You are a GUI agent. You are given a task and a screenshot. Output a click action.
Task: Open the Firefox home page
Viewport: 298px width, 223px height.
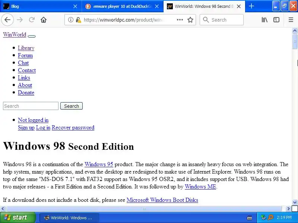pyautogui.click(x=44, y=20)
